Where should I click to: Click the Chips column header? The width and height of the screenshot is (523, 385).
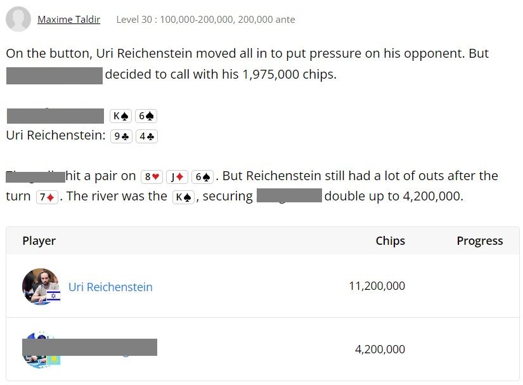pos(390,241)
